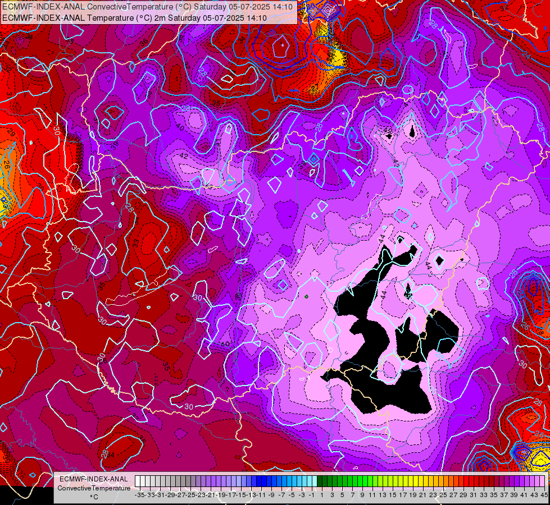
Task: Select the white swatch at legend's -35 end
Action: 138,481
